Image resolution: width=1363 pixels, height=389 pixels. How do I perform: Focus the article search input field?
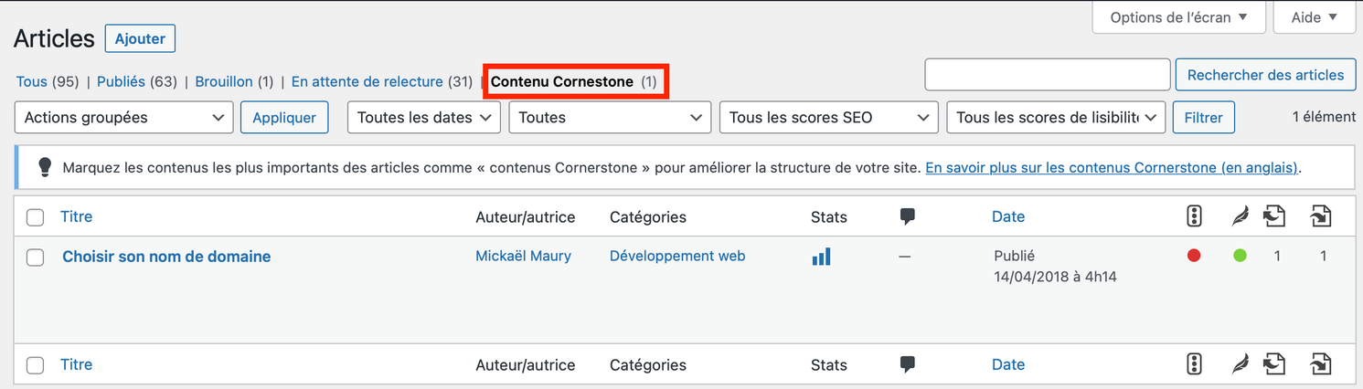[x=1047, y=75]
